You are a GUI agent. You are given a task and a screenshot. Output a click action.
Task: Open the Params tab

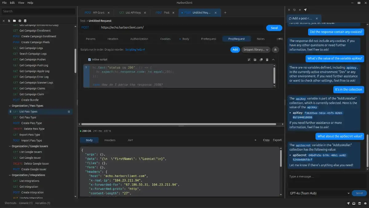click(91, 39)
